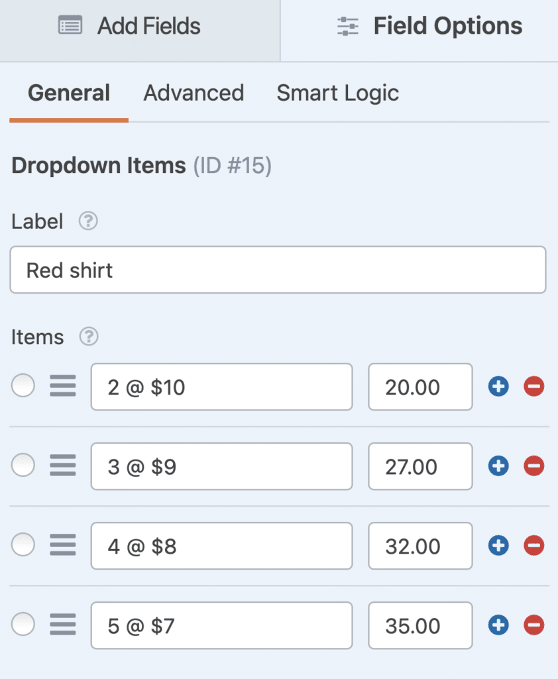Remove the 3 @ $9 item
This screenshot has width=558, height=679.
pyautogui.click(x=534, y=466)
